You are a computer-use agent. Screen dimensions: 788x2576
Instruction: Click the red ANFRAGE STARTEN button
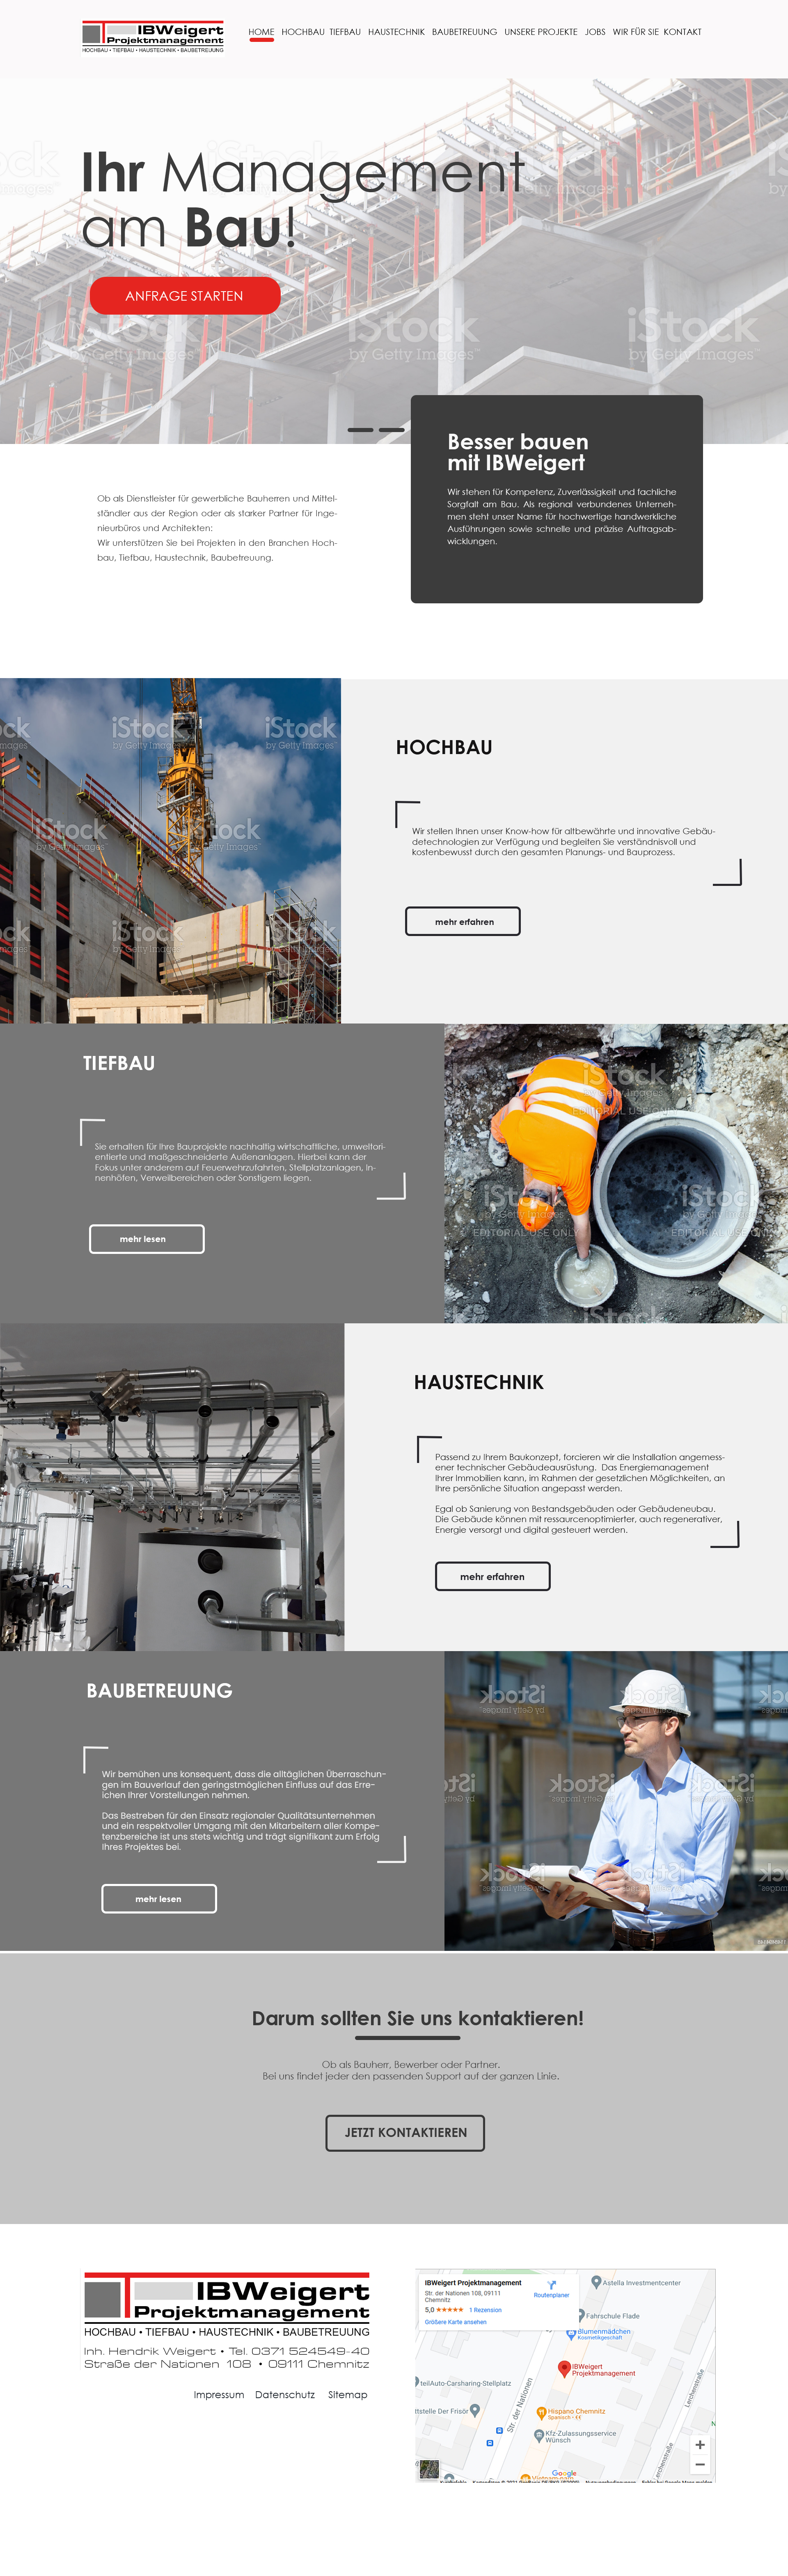[x=185, y=296]
